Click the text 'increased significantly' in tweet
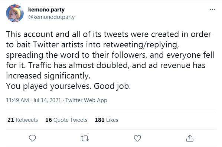 (x=48, y=76)
